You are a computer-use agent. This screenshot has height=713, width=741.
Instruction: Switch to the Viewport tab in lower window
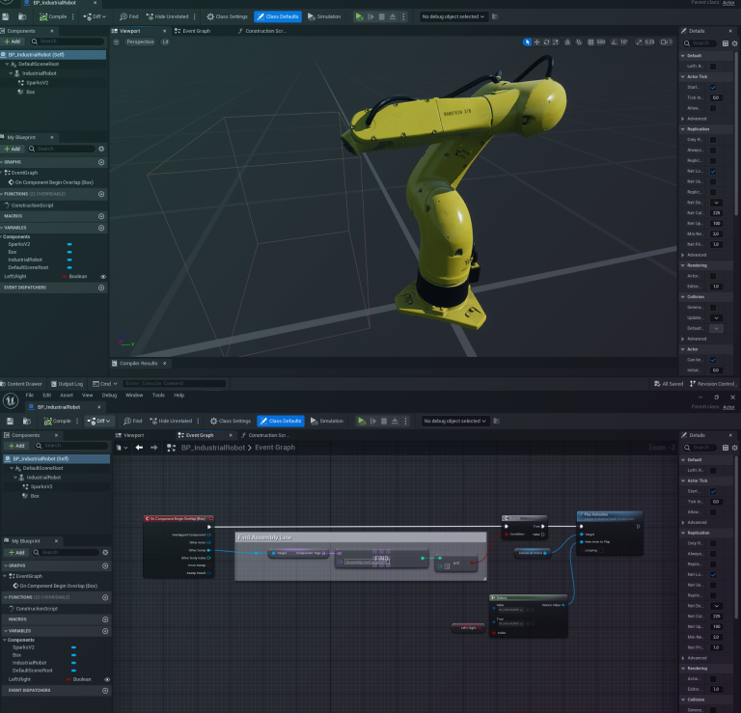130,435
